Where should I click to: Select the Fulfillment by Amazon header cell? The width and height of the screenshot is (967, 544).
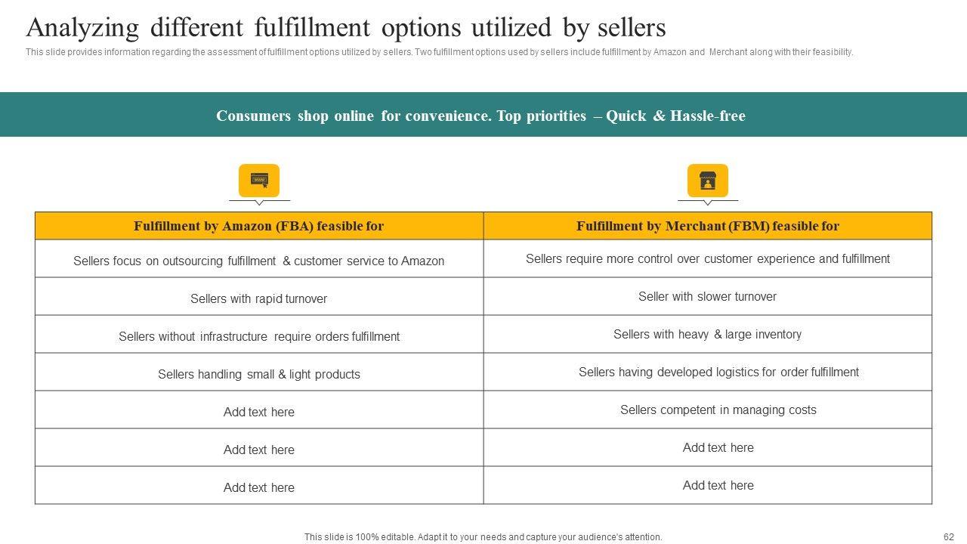(x=259, y=226)
